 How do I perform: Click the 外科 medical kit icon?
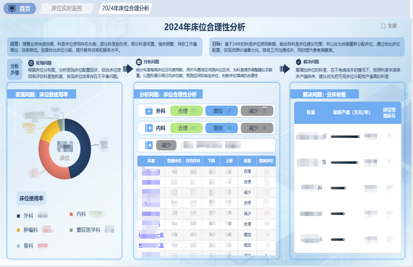click(149, 111)
